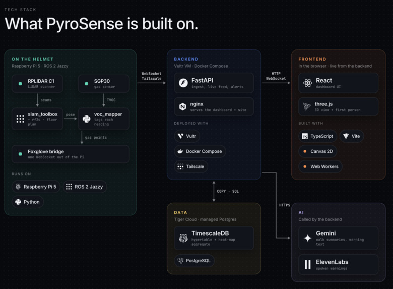Click the Python logo in Runs On chips
The width and height of the screenshot is (393, 289).
pos(18,202)
